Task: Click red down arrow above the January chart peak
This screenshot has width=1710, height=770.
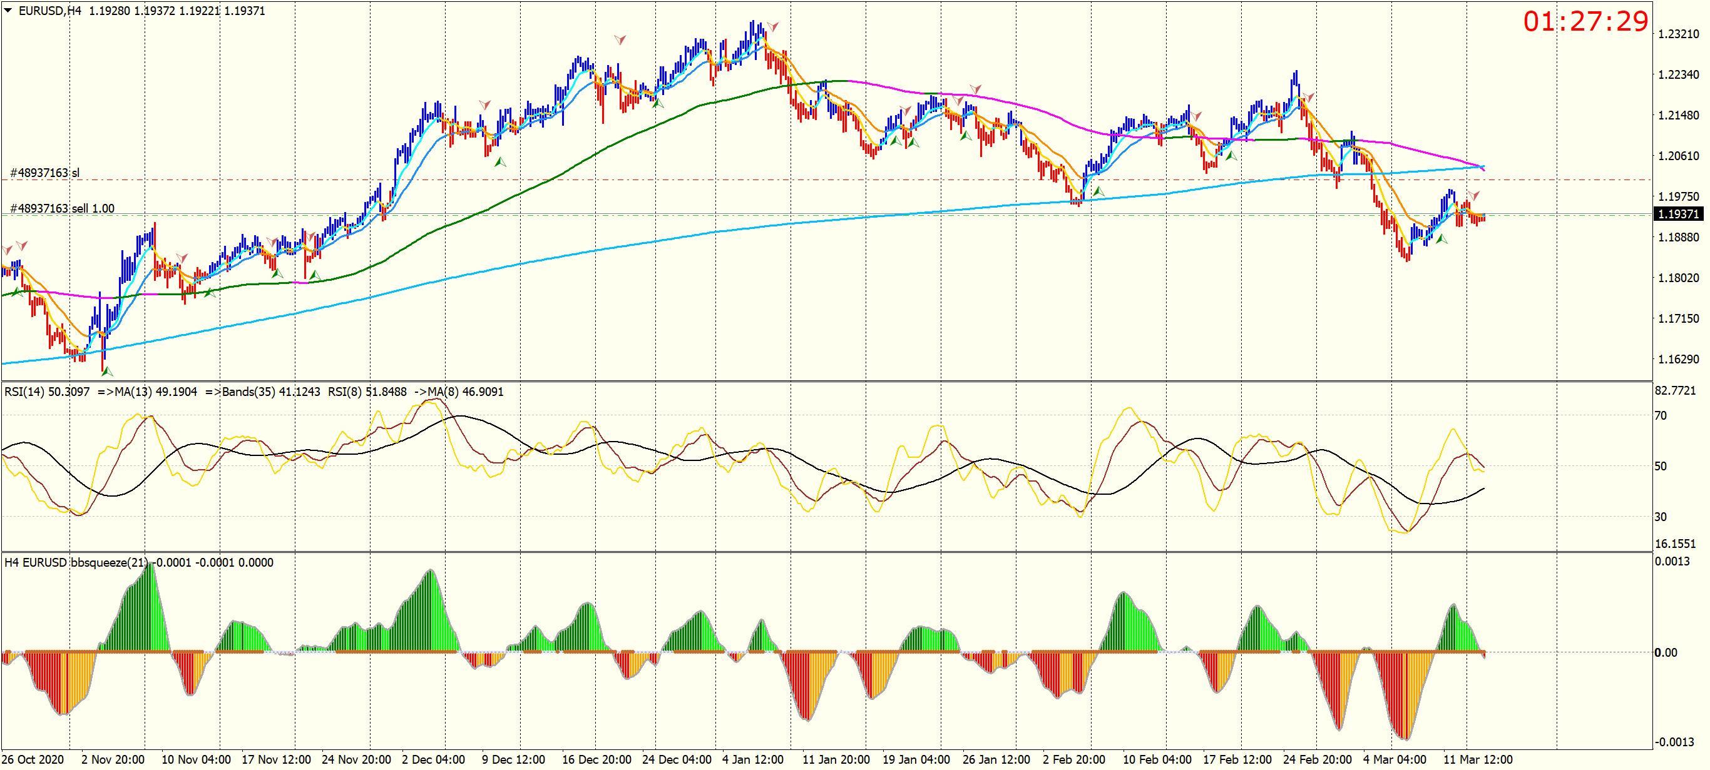Action: click(772, 26)
